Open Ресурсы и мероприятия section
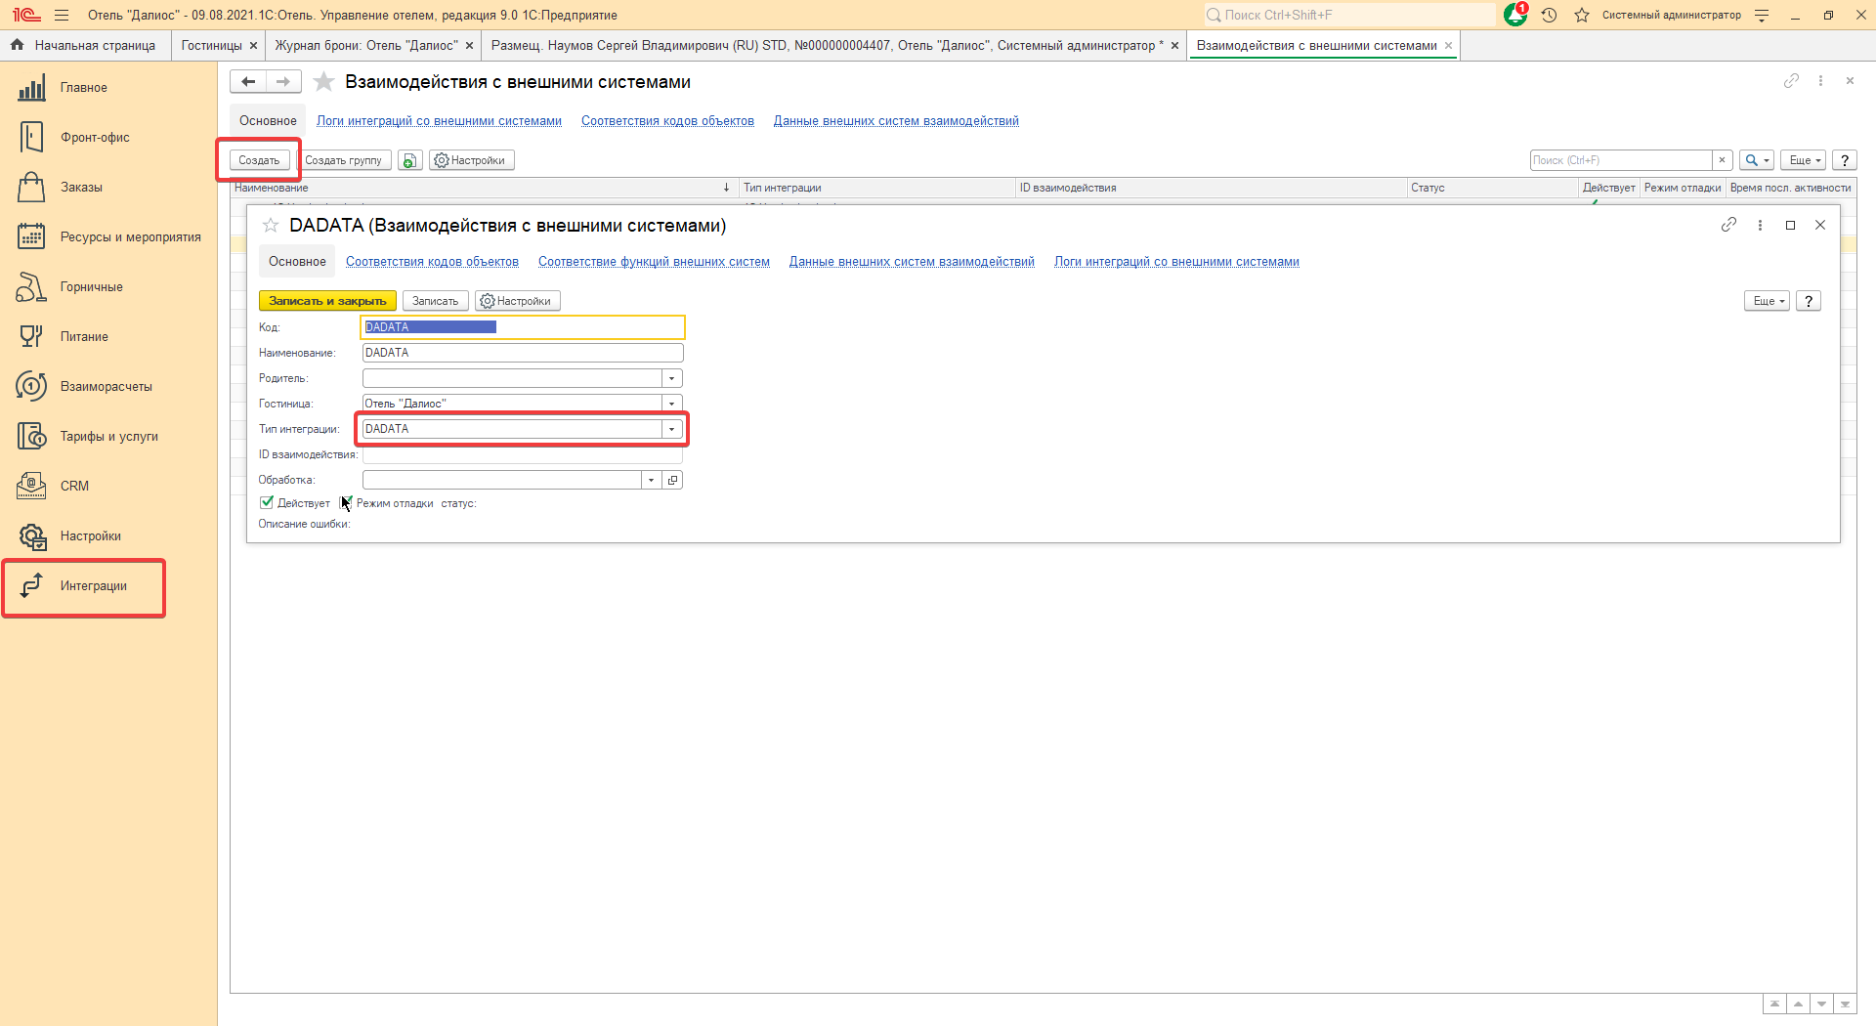Screen dimensions: 1876x1026 click(130, 237)
